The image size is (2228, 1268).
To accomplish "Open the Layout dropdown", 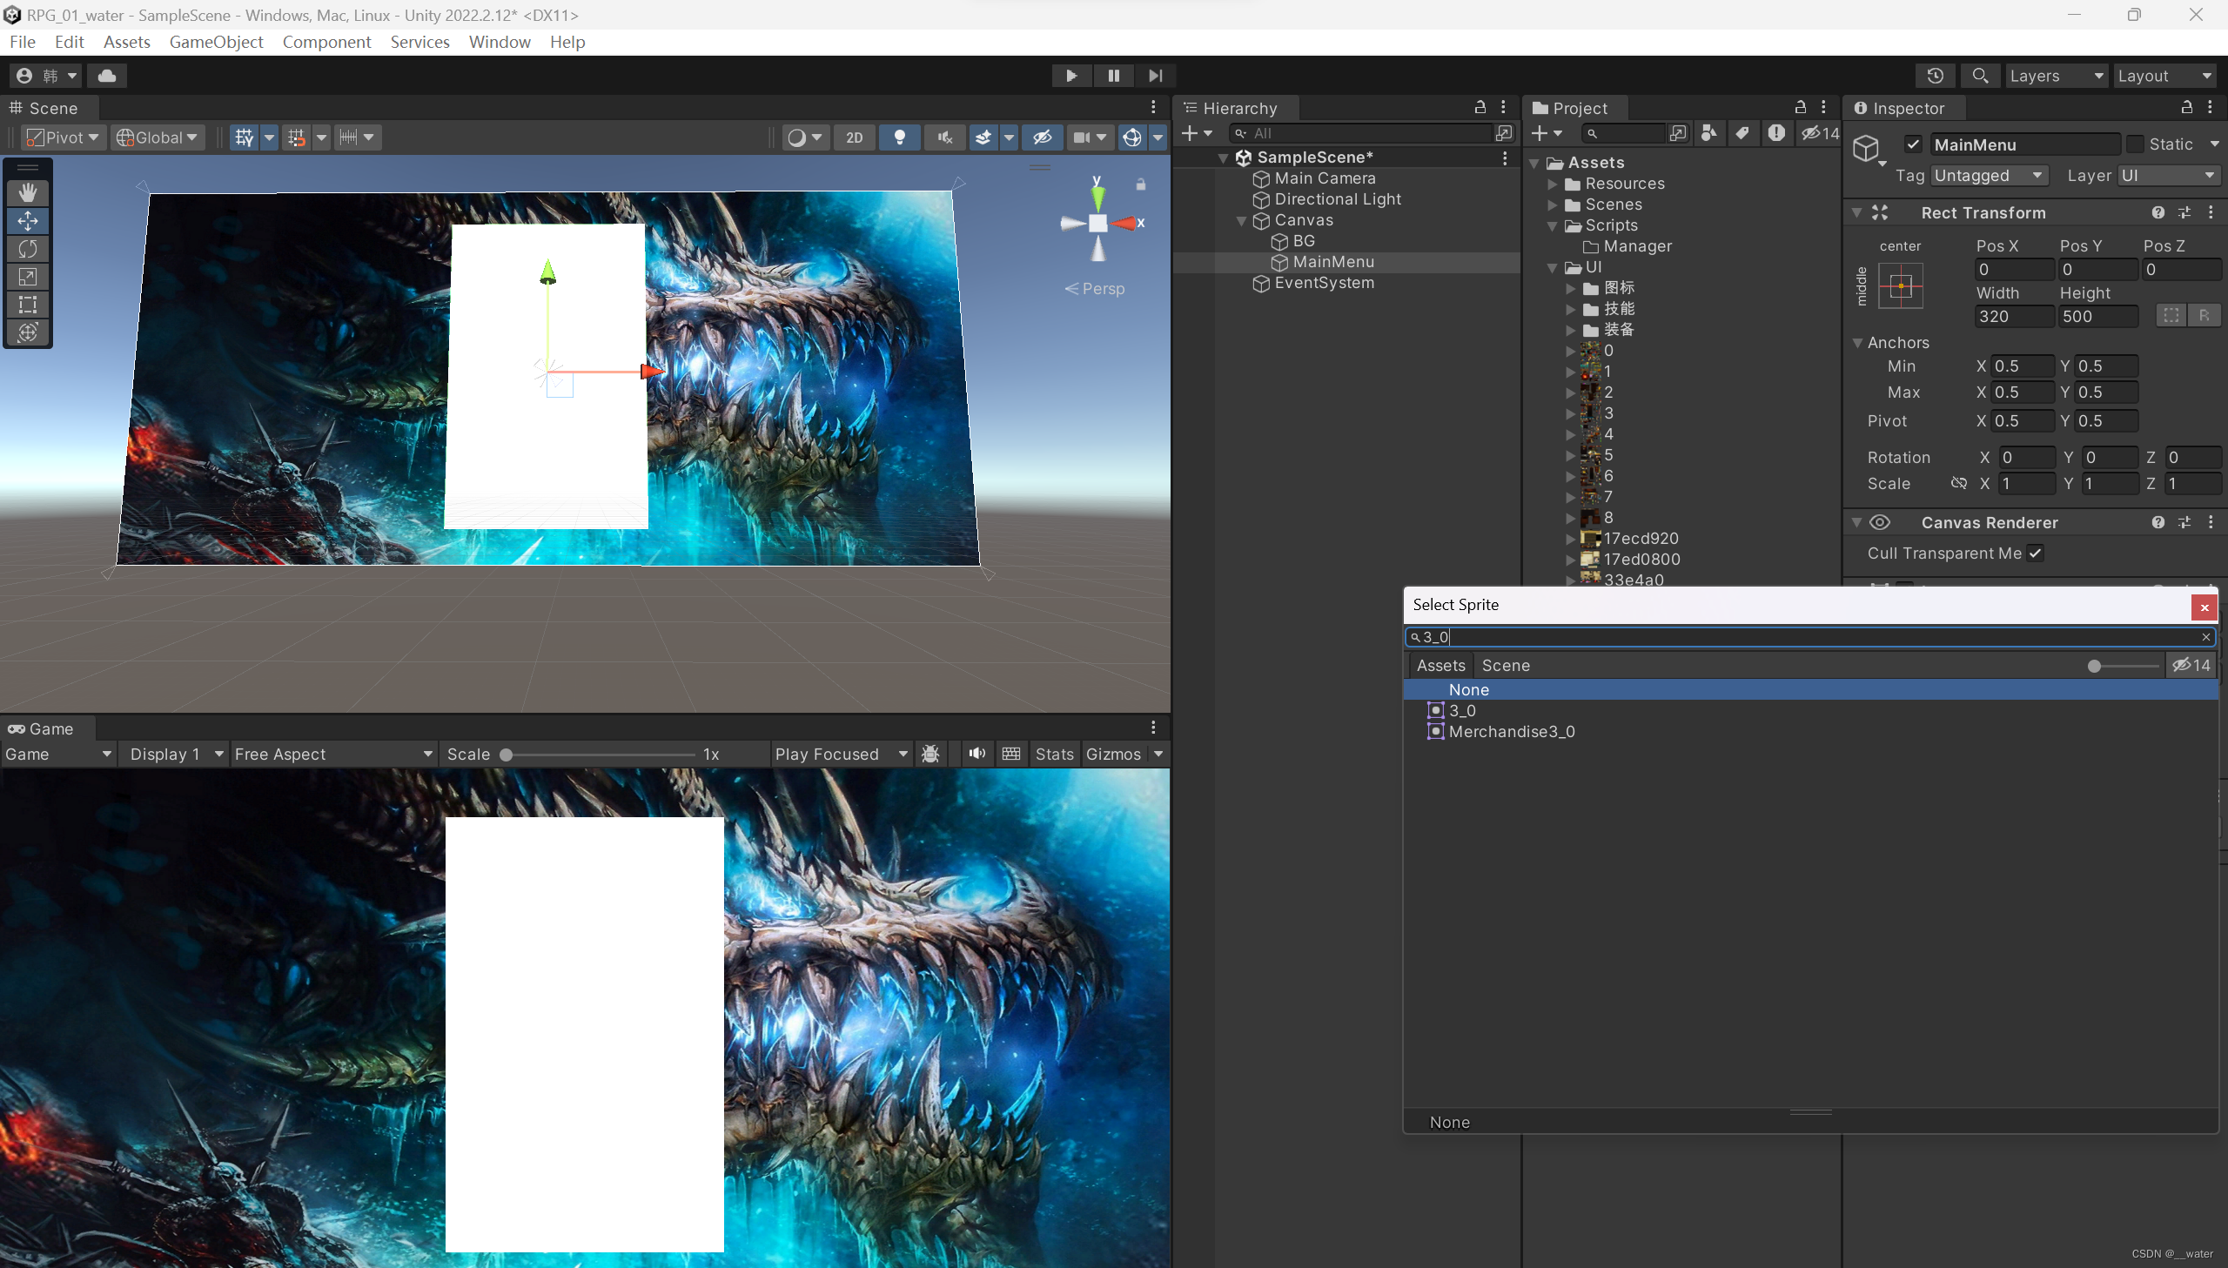I will (x=2164, y=76).
